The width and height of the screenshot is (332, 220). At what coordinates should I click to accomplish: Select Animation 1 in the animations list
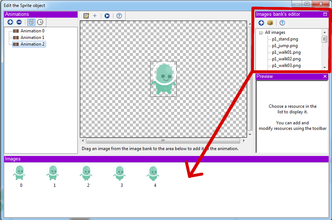pos(32,38)
